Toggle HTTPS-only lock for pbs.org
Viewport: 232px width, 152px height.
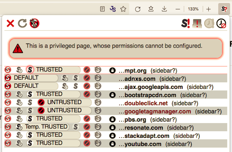coord(112,119)
